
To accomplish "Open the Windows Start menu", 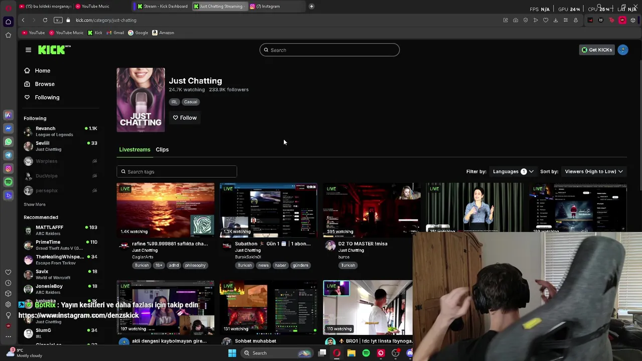I will [x=232, y=353].
